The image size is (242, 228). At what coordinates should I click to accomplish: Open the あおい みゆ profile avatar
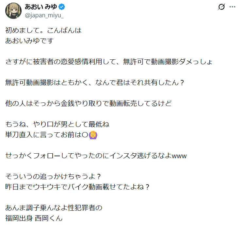point(13,11)
